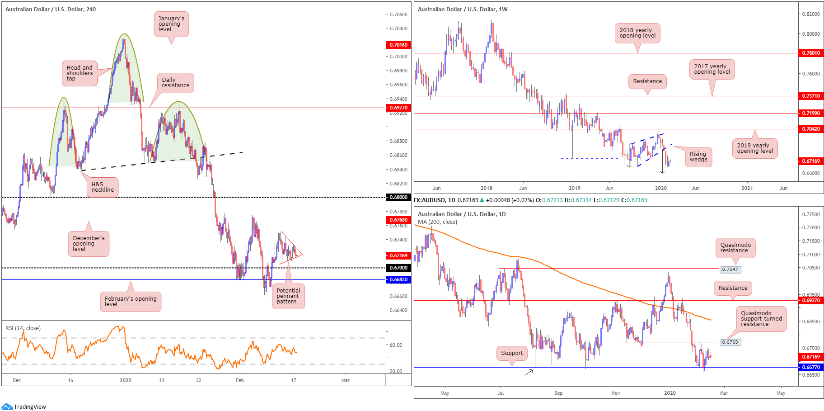Click the Daily resistance callout label
This screenshot has width=824, height=411.
tap(175, 83)
